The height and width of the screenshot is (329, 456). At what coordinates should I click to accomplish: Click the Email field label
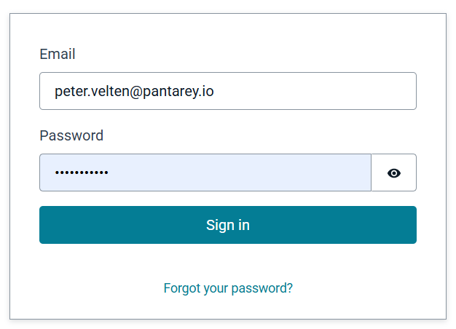point(58,54)
